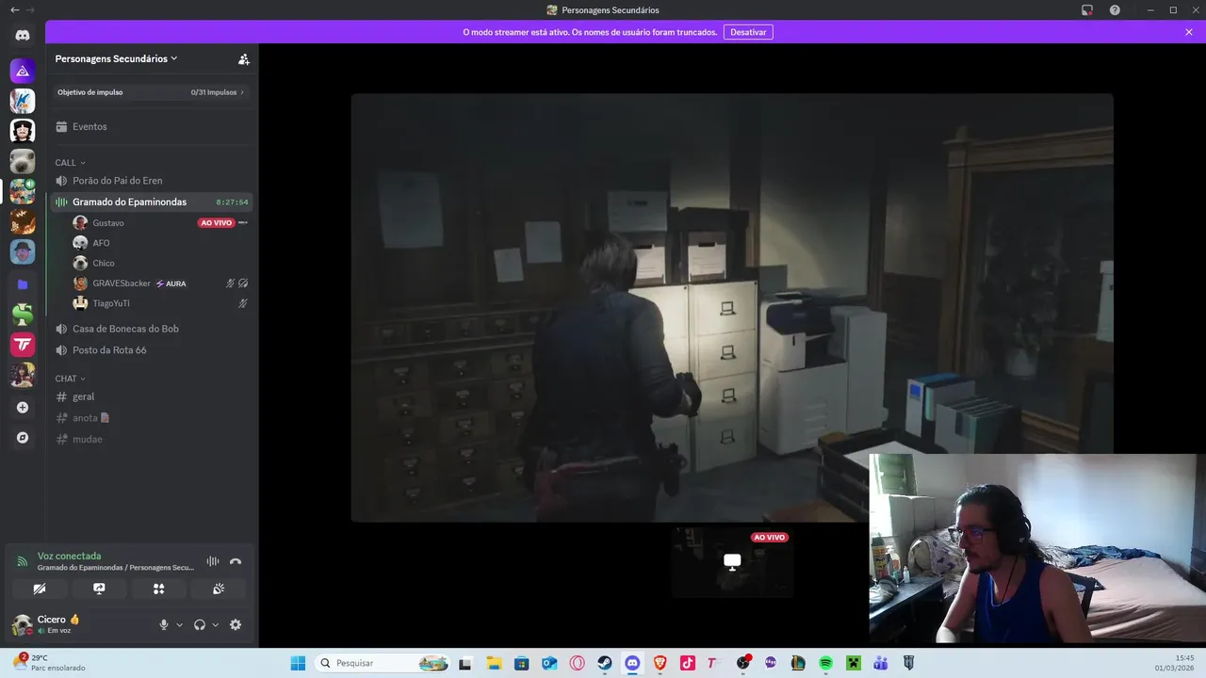The height and width of the screenshot is (678, 1206).
Task: Open File Explorer from taskbar
Action: [494, 663]
